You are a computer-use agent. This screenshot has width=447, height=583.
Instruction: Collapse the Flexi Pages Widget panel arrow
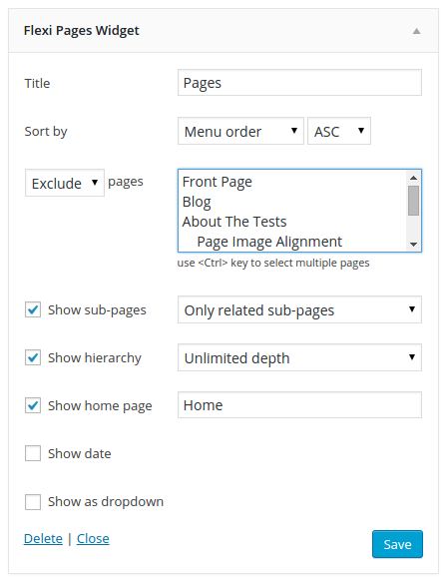(x=416, y=31)
